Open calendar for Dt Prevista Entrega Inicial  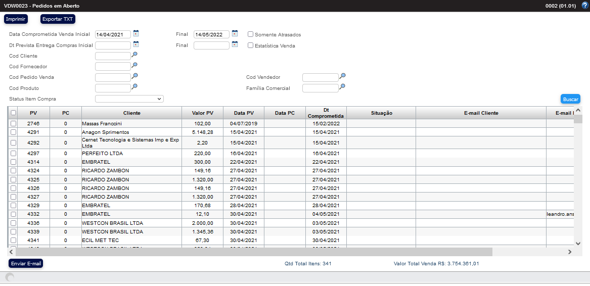coord(135,44)
